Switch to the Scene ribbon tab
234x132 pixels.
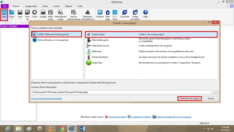point(45,6)
